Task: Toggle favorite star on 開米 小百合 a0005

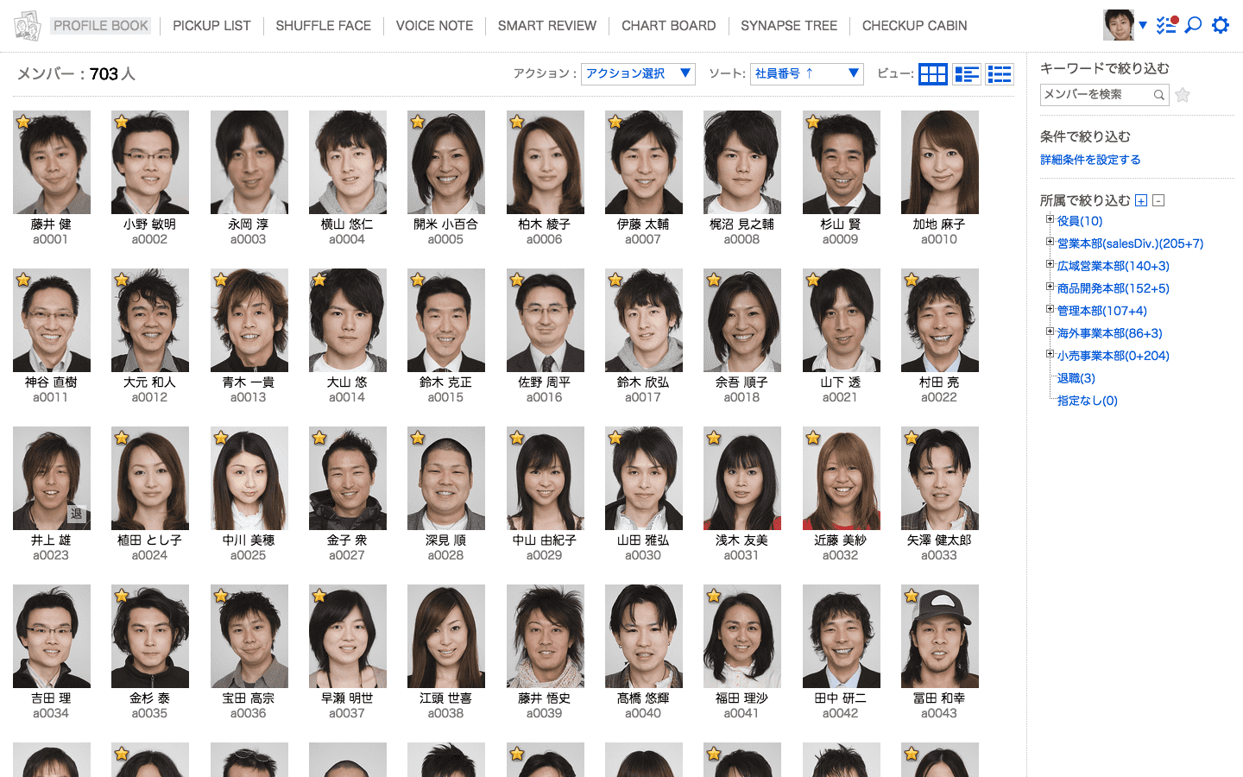Action: 418,122
